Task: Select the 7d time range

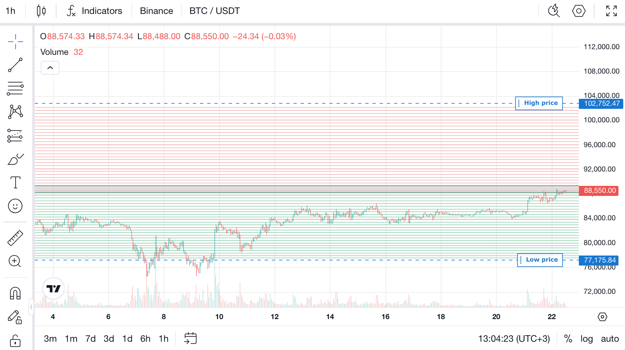Action: pos(91,339)
